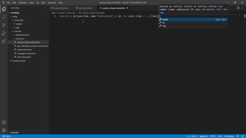The height and width of the screenshot is (138, 246).
Task: Click the errors and warnings status indicator
Action: [7, 136]
